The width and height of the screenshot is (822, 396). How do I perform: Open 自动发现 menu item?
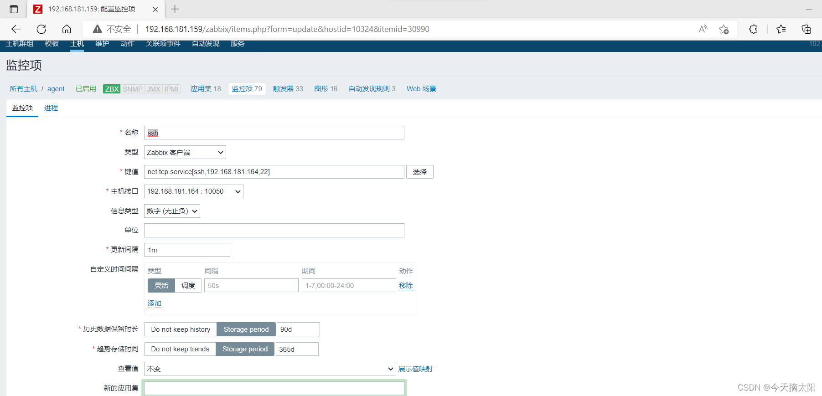point(206,44)
